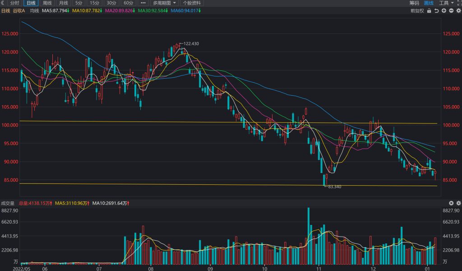Click the lock icon beside 前复权
The width and height of the screenshot is (462, 271).
[429, 11]
